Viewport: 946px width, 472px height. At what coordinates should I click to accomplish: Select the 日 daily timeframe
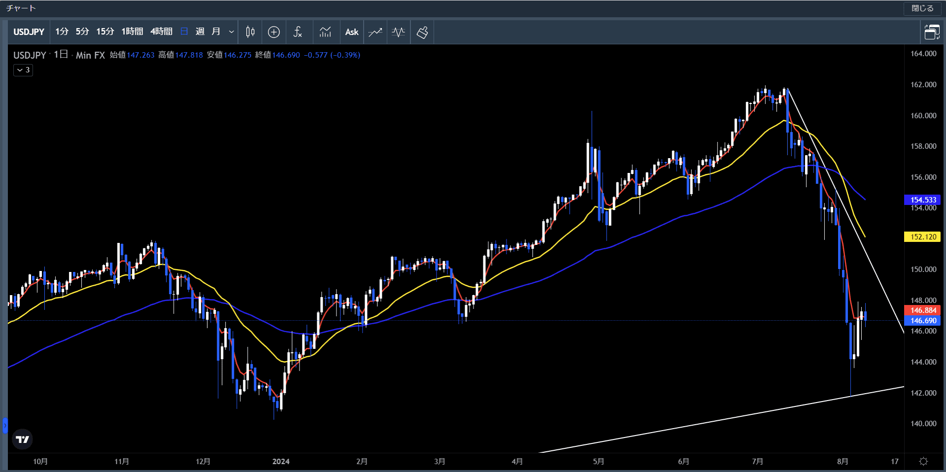point(184,32)
